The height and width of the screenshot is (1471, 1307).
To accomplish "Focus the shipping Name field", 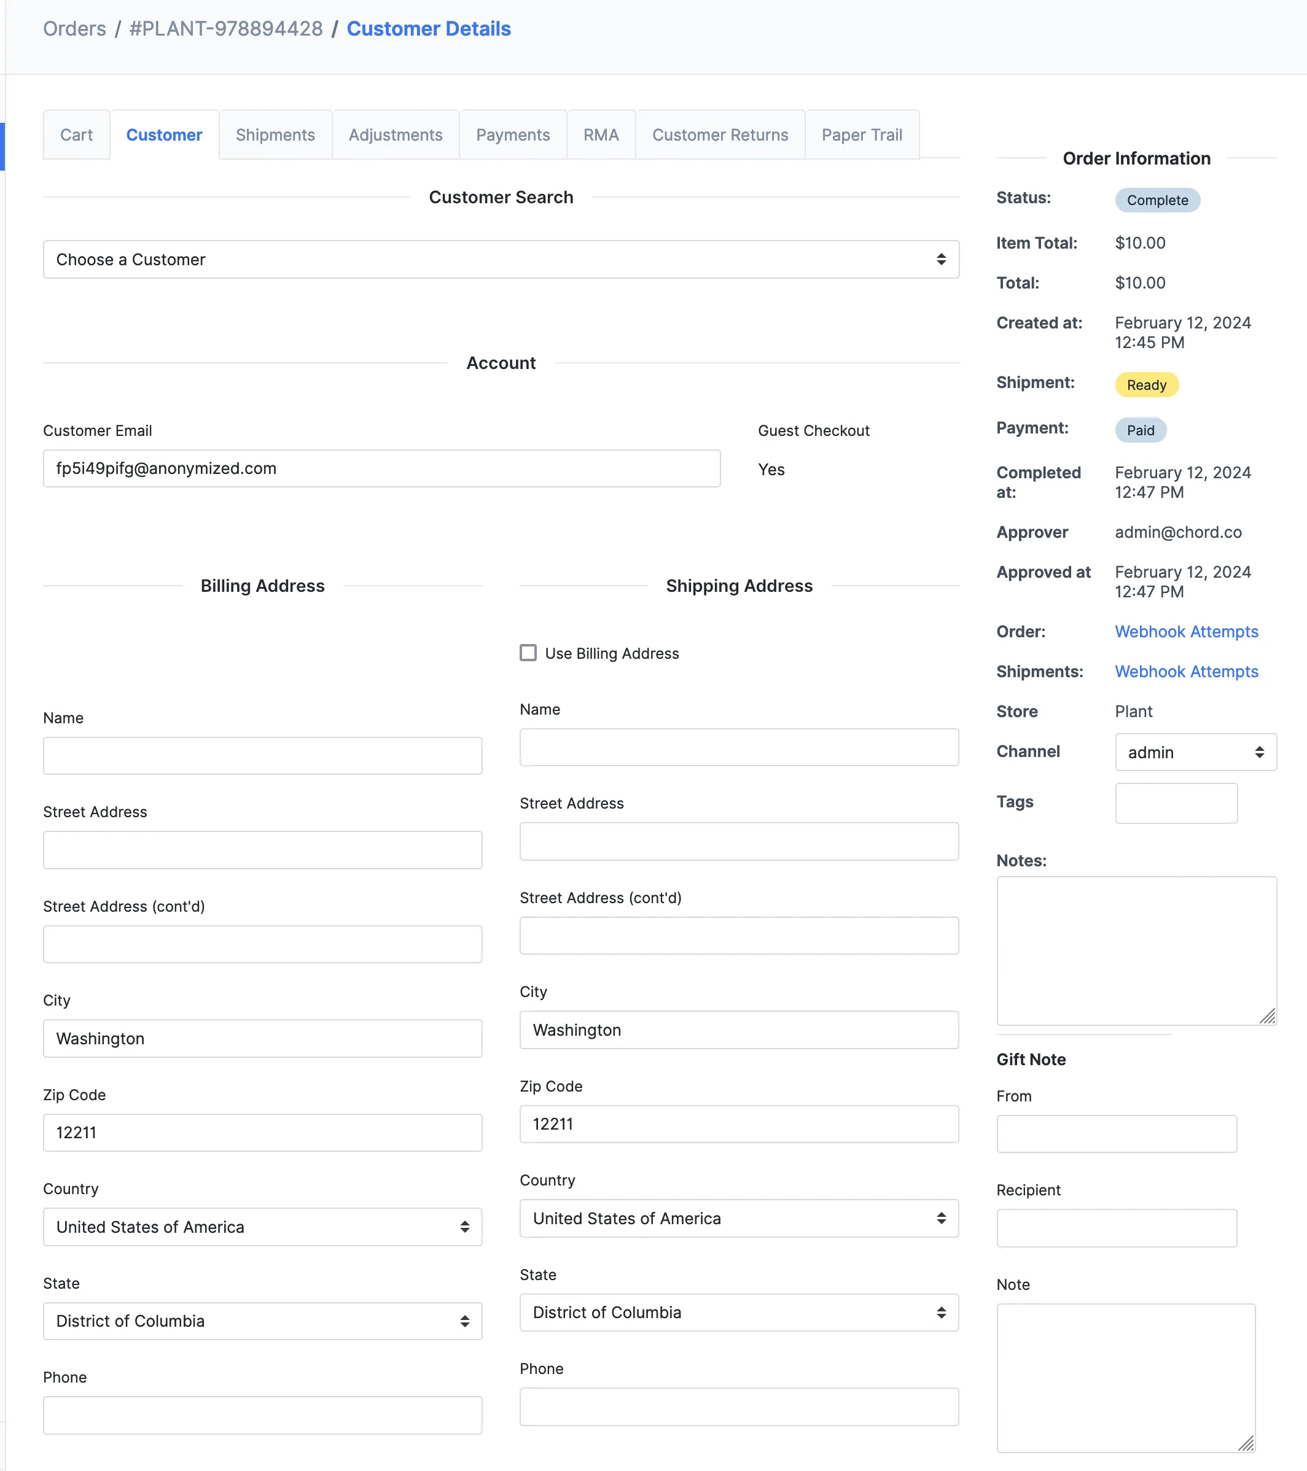I will (739, 747).
